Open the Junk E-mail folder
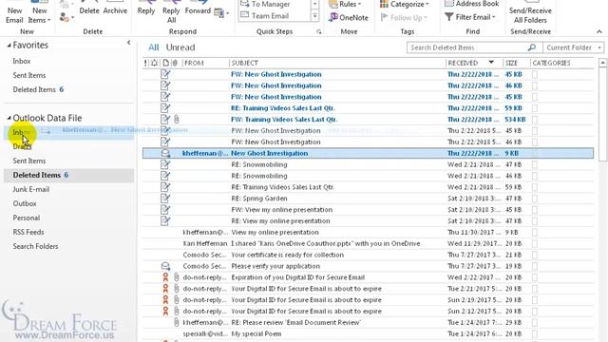The width and height of the screenshot is (608, 342). (31, 190)
